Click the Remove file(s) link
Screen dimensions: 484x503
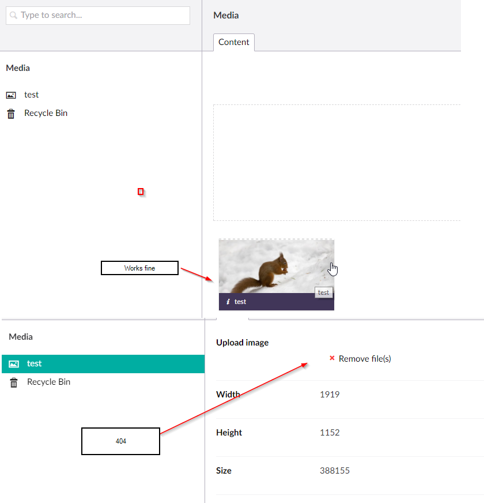tap(365, 359)
